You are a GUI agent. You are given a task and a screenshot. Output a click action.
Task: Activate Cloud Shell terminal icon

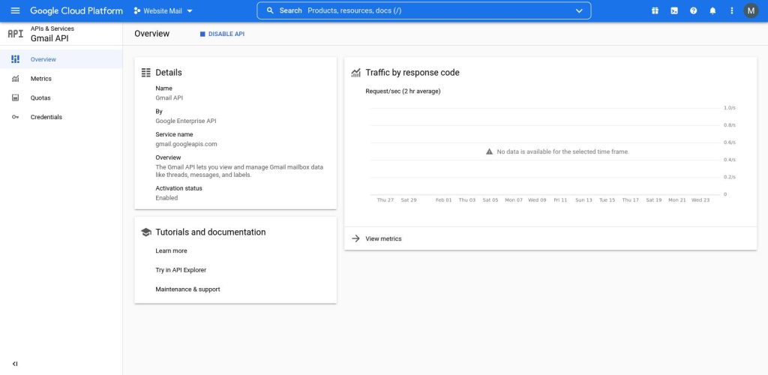(674, 10)
